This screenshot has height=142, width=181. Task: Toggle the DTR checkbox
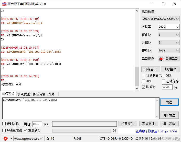coord(163,76)
